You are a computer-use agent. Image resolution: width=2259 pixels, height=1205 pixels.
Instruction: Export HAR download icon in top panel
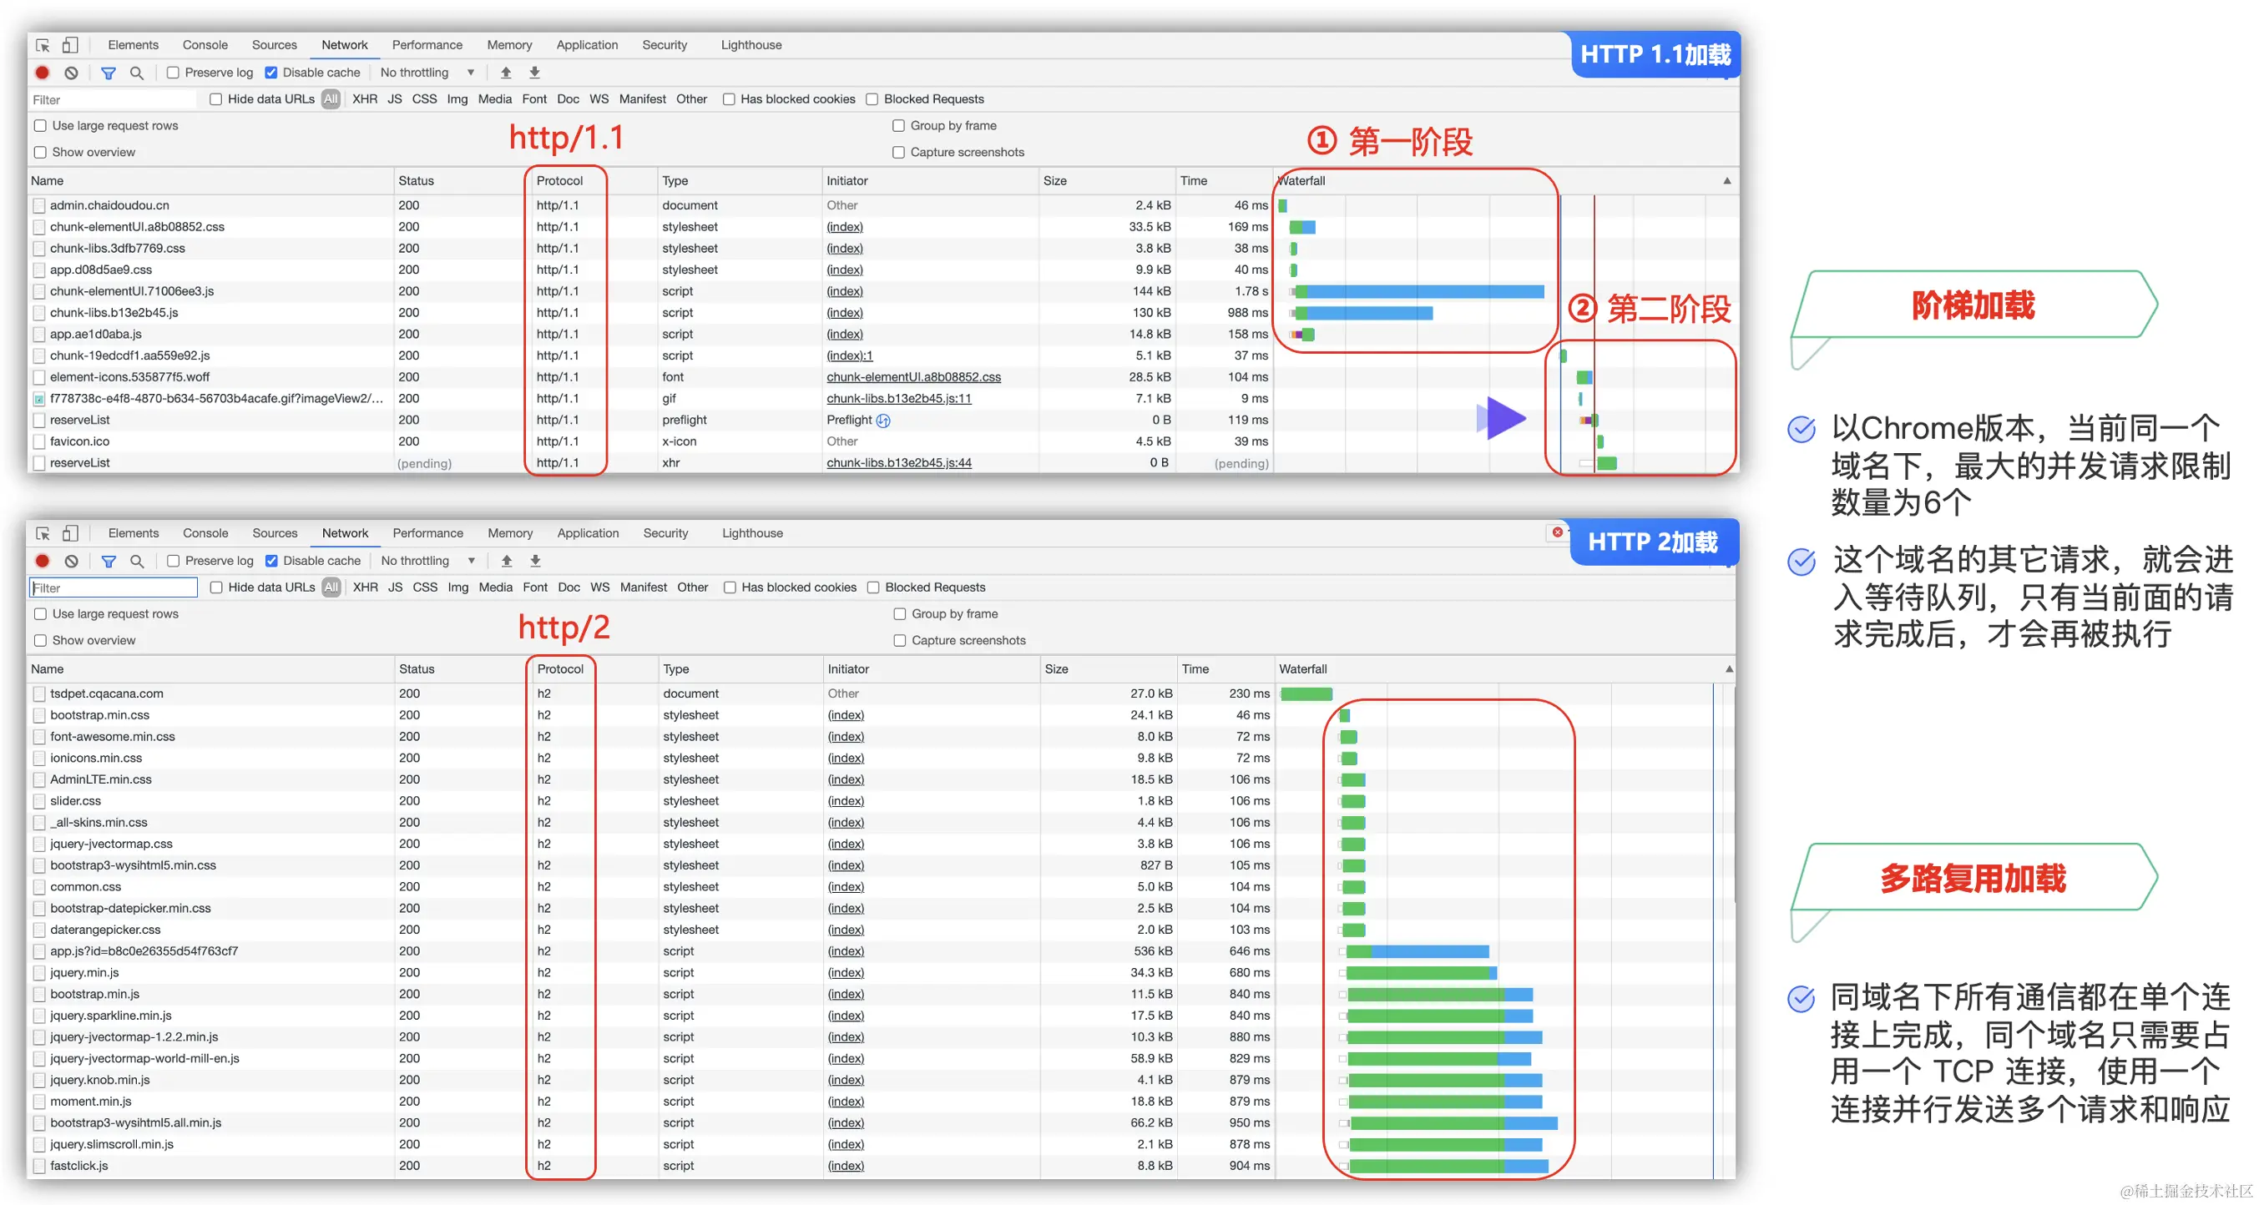point(535,73)
